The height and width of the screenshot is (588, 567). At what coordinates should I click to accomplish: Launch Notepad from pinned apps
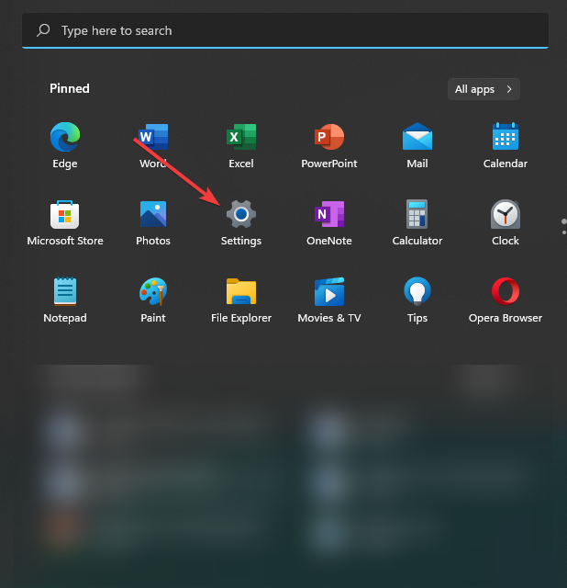pos(65,291)
